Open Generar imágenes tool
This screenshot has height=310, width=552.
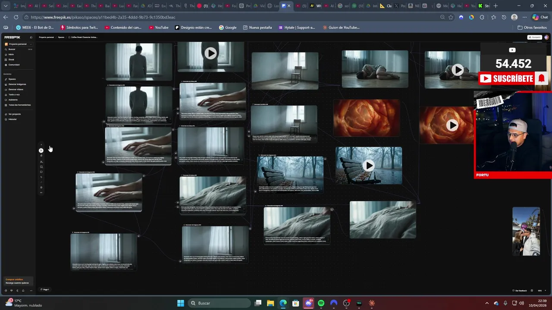[x=17, y=84]
